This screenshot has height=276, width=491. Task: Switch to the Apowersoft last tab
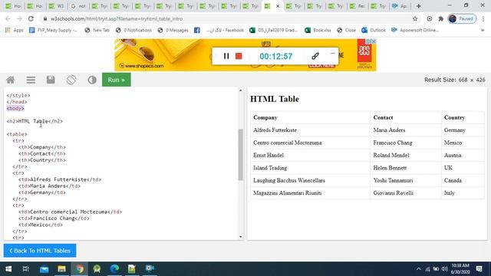[x=400, y=6]
